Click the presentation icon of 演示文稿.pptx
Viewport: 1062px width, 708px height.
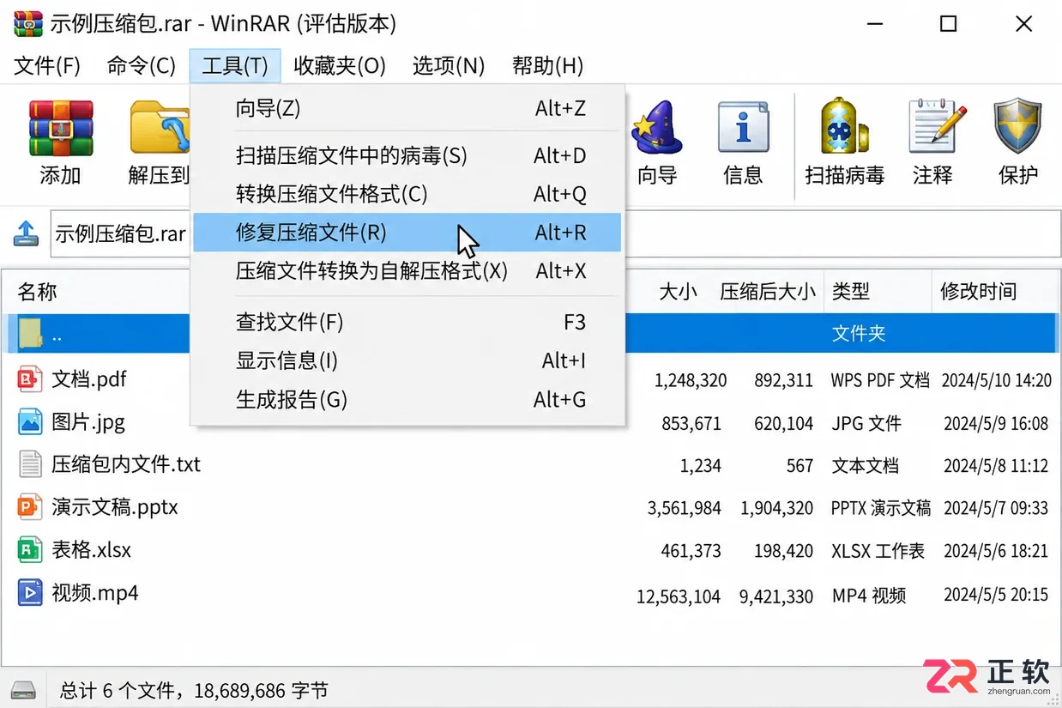30,507
